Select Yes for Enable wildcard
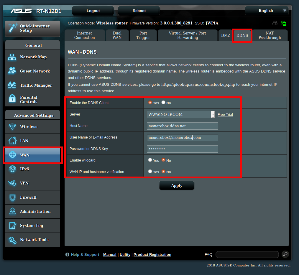 [x=150, y=160]
